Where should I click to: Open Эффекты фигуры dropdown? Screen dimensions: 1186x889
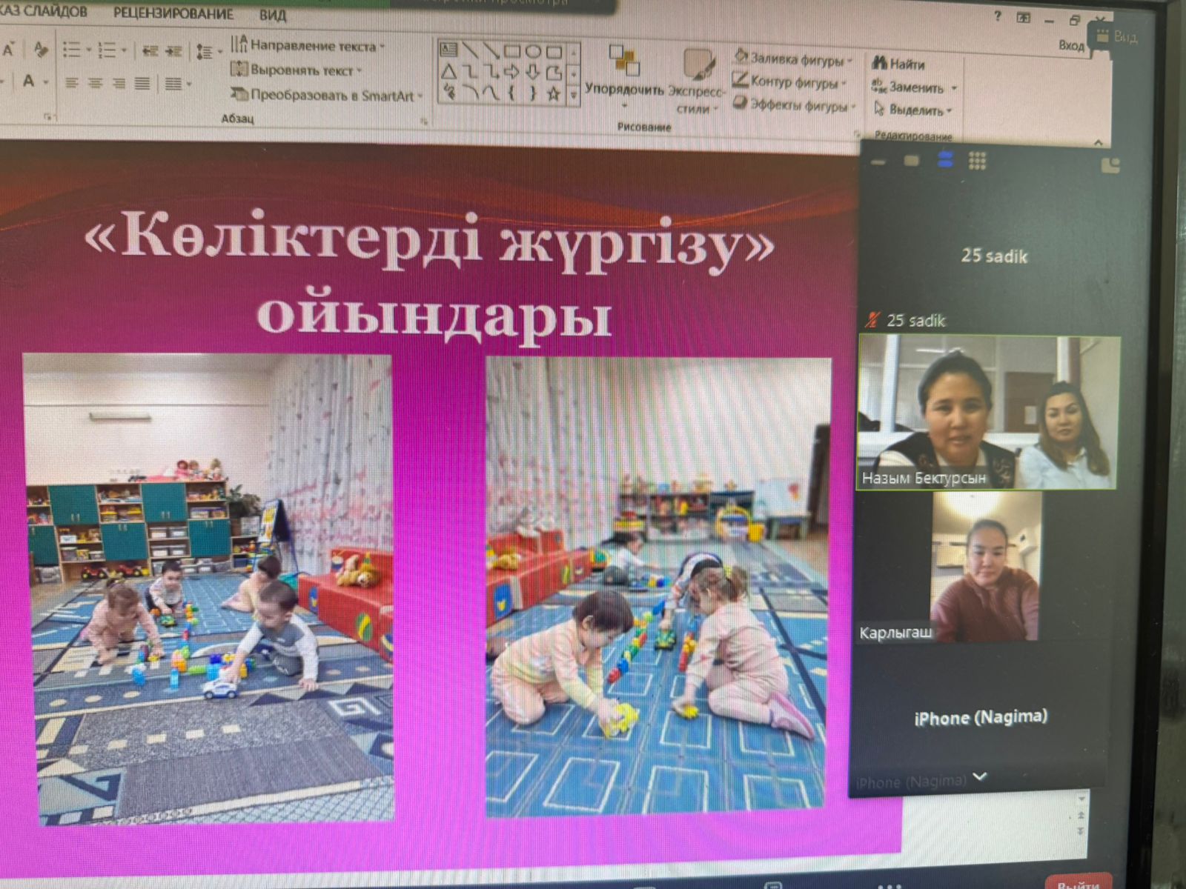(x=794, y=105)
